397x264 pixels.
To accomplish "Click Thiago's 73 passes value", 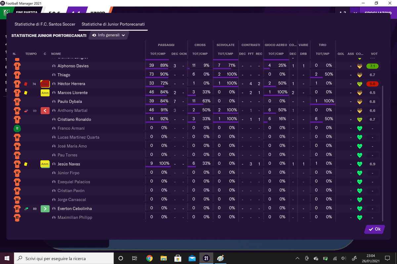I will coord(152,74).
